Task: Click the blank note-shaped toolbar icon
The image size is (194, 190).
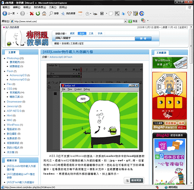Action: [x=111, y=13]
